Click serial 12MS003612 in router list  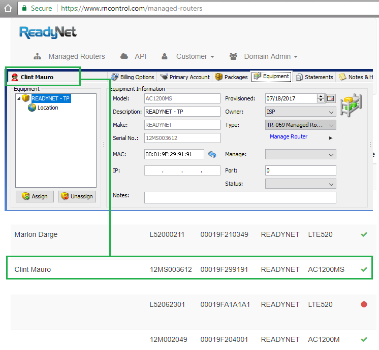point(171,269)
